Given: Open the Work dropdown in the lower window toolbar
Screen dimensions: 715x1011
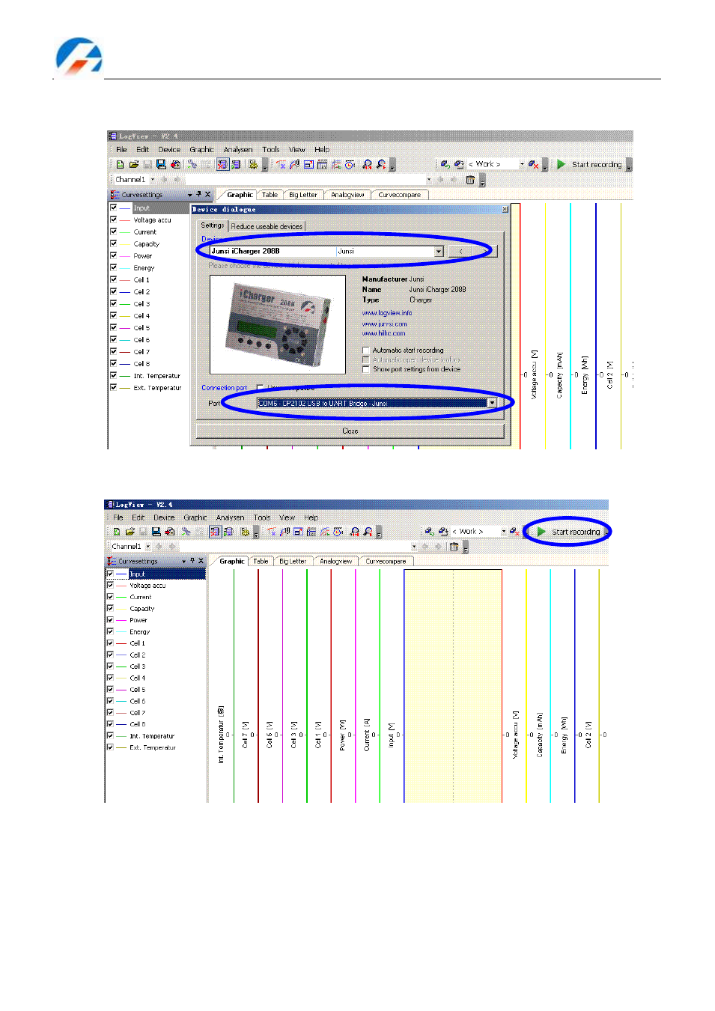Looking at the screenshot, I should 503,532.
